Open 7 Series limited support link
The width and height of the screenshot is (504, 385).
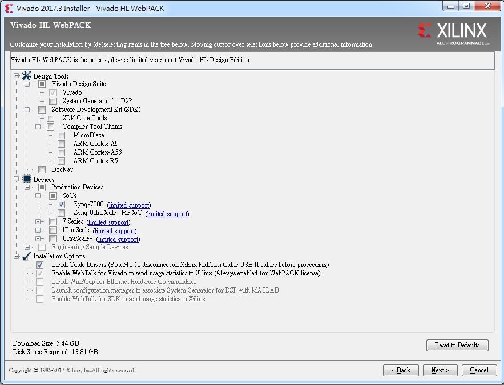pyautogui.click(x=108, y=222)
